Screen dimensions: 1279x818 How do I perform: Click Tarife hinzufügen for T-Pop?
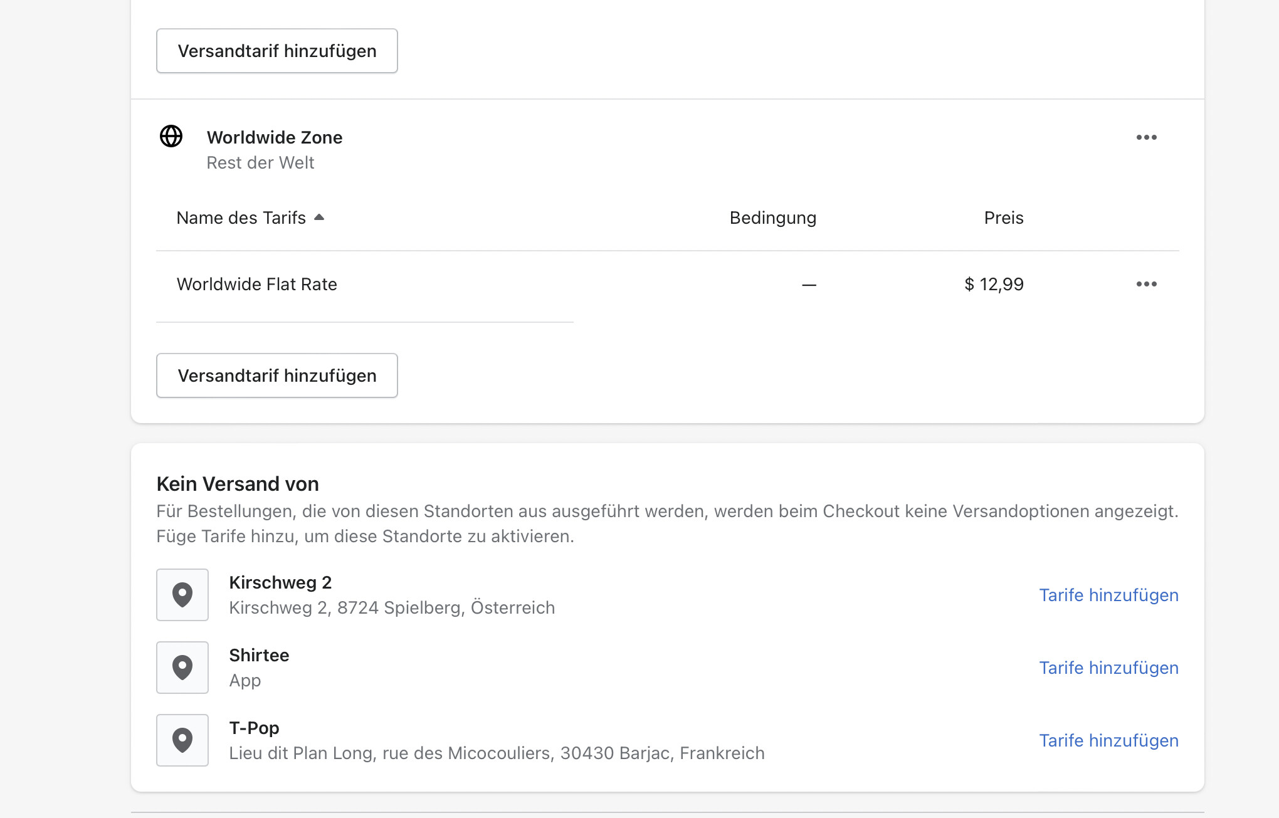pyautogui.click(x=1108, y=740)
